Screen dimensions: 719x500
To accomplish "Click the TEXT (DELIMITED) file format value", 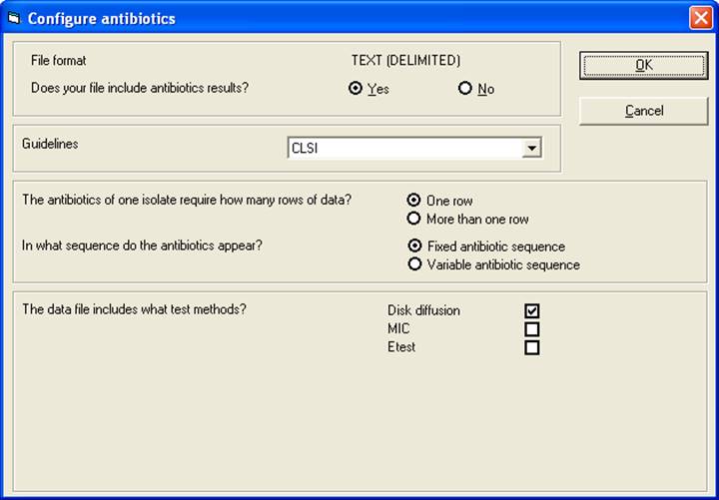I will (x=405, y=61).
